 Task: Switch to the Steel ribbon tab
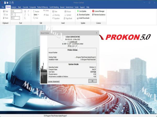point(19,7)
